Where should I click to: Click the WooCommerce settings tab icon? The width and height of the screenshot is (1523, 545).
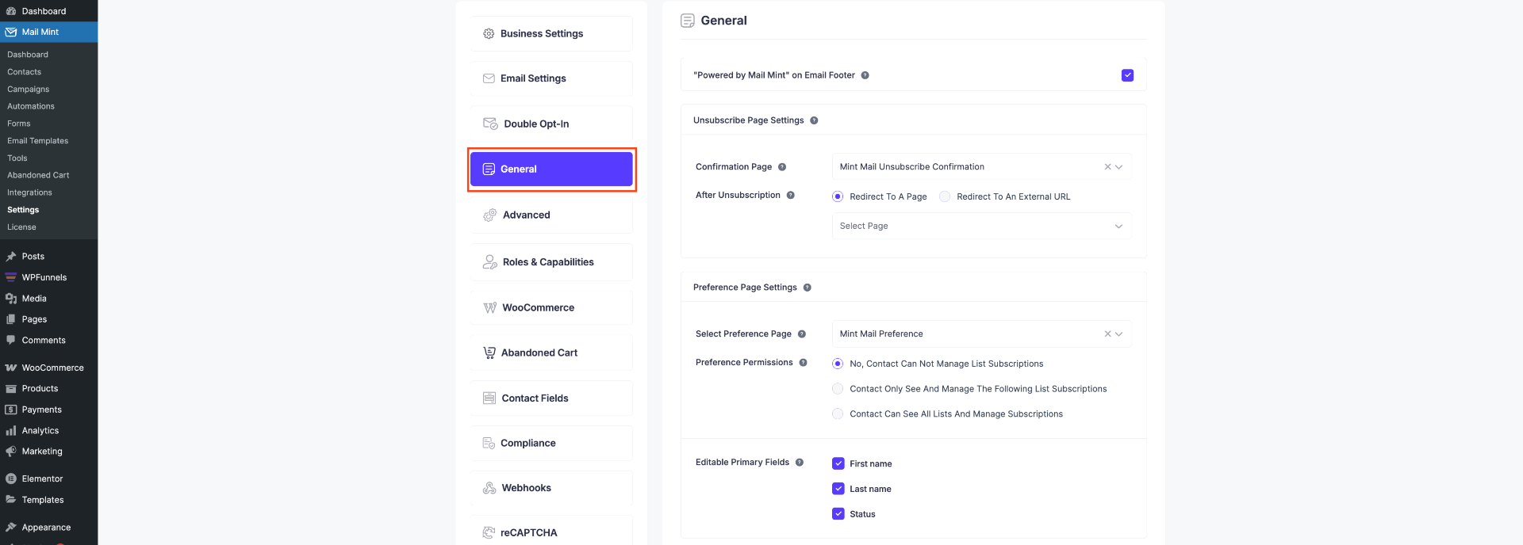pos(489,307)
